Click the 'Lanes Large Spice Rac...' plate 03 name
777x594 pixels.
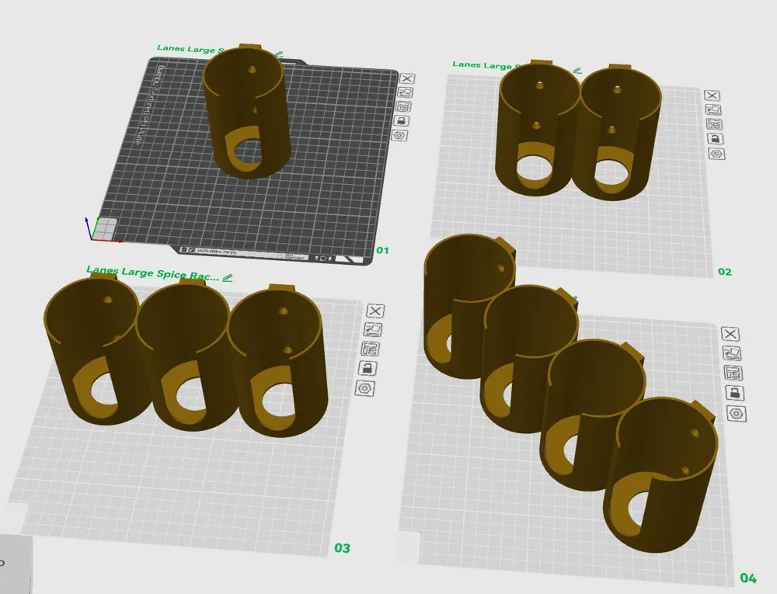tap(152, 273)
